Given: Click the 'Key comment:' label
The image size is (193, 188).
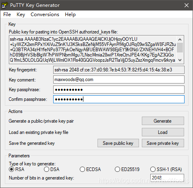Looking at the screenshot, I should pos(22,80).
